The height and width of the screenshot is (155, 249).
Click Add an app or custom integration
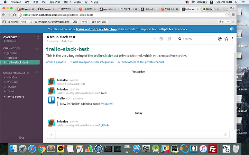pos(92,62)
